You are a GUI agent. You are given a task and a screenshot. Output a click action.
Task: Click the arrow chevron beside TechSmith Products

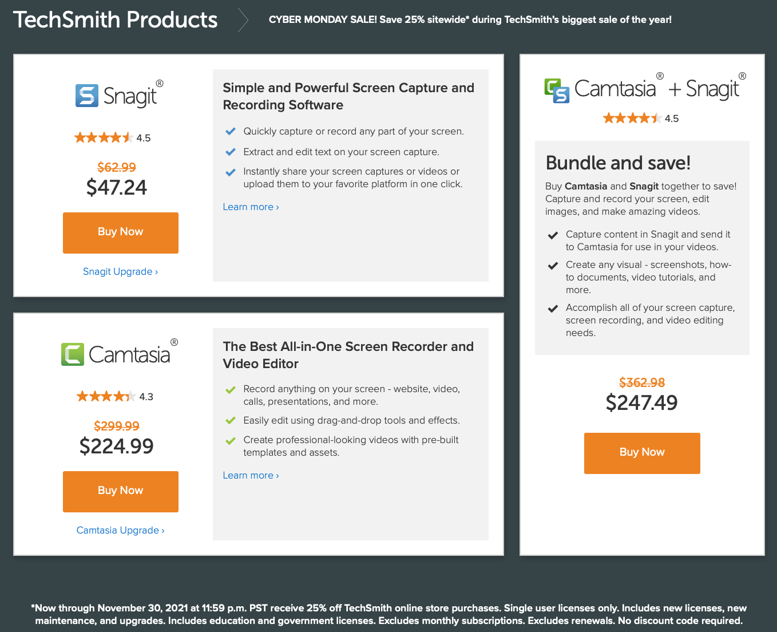[x=244, y=19]
